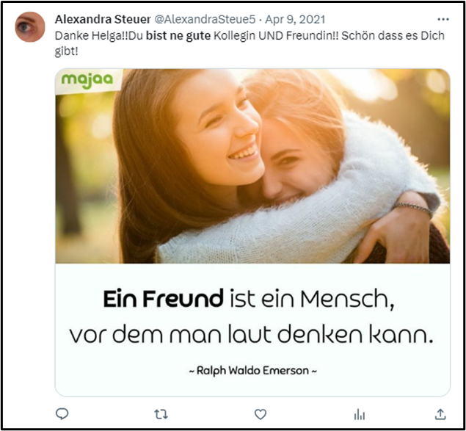This screenshot has height=431, width=466.
Task: Click the 'Ralph Waldo Emerson' attribution
Action: coord(253,371)
